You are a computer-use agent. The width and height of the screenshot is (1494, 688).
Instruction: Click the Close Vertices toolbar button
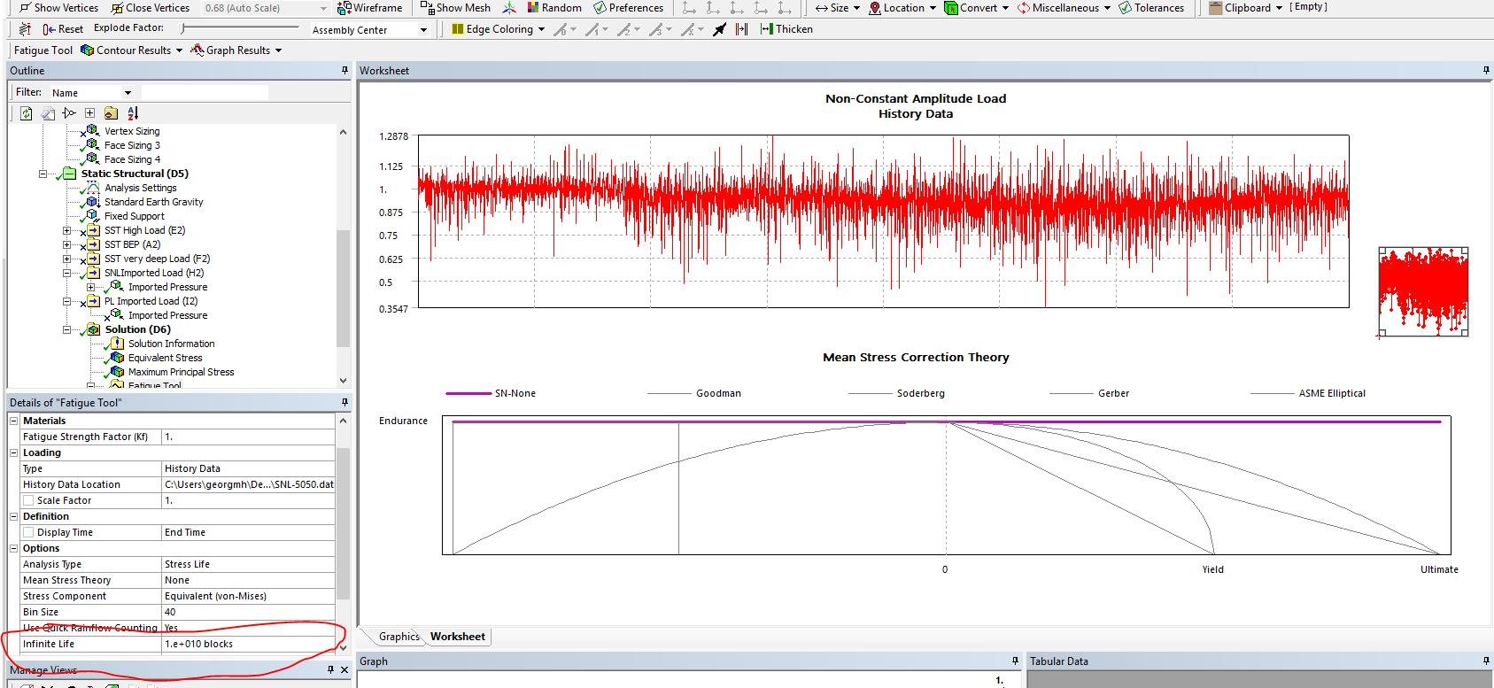tap(151, 8)
